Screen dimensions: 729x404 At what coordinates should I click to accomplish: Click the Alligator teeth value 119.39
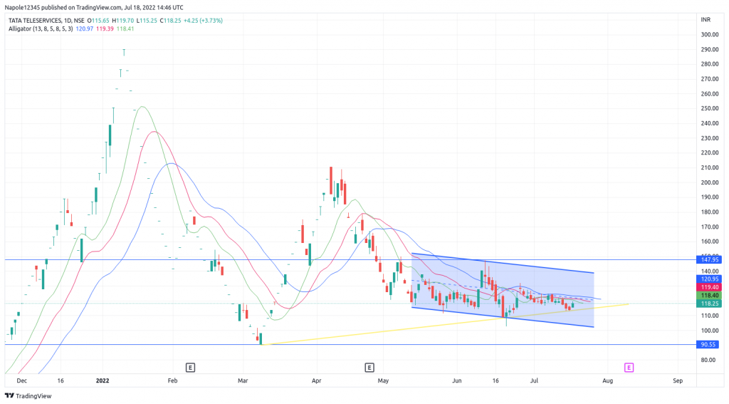point(105,29)
